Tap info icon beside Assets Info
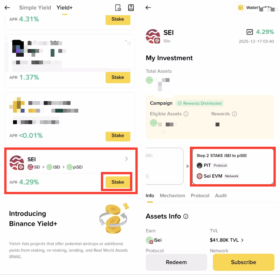The width and height of the screenshot is (280, 275). (x=186, y=216)
